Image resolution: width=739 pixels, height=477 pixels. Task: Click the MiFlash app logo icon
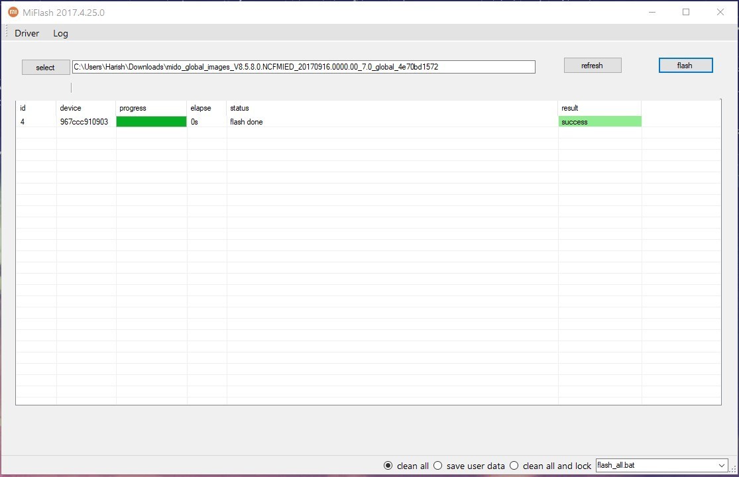tap(13, 12)
